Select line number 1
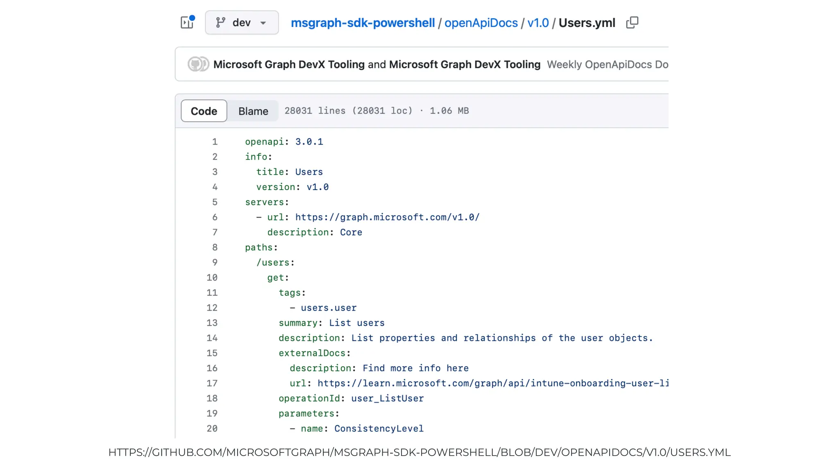839x472 pixels. point(215,142)
